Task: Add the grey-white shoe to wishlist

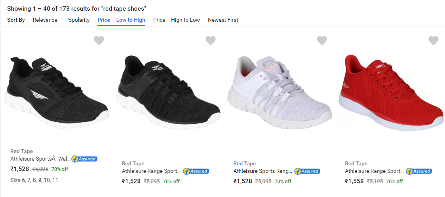Action: (x=322, y=40)
